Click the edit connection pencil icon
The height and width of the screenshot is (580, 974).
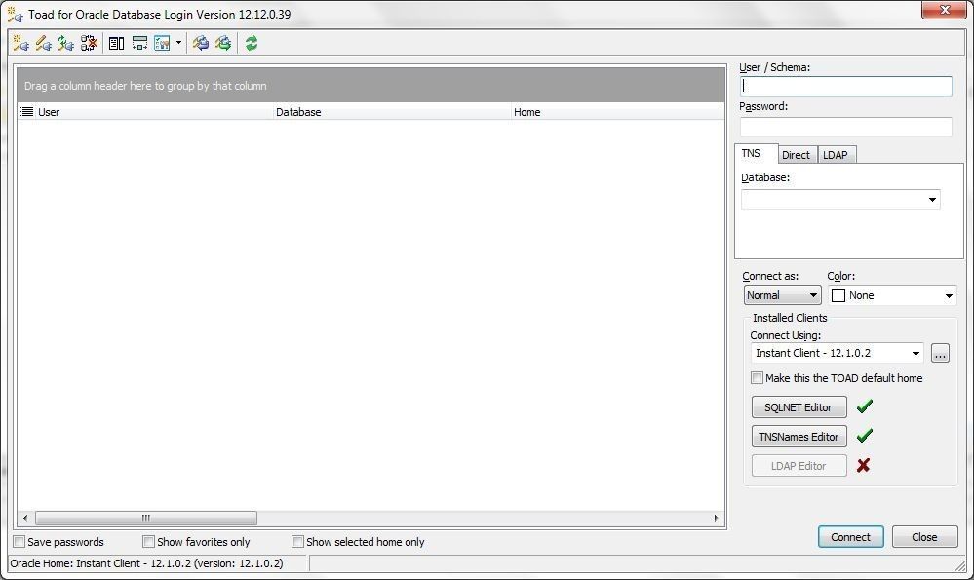[x=44, y=43]
